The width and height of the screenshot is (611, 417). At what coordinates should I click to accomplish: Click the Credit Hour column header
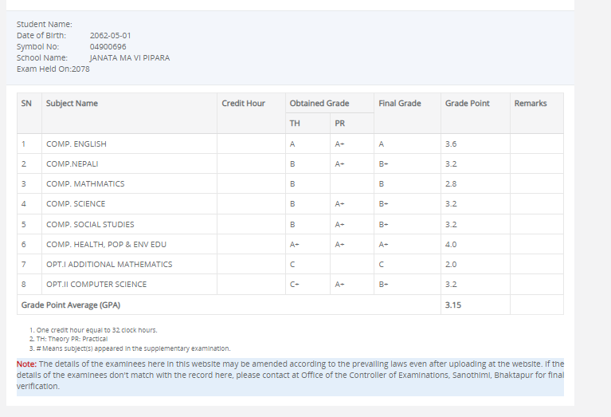click(243, 104)
